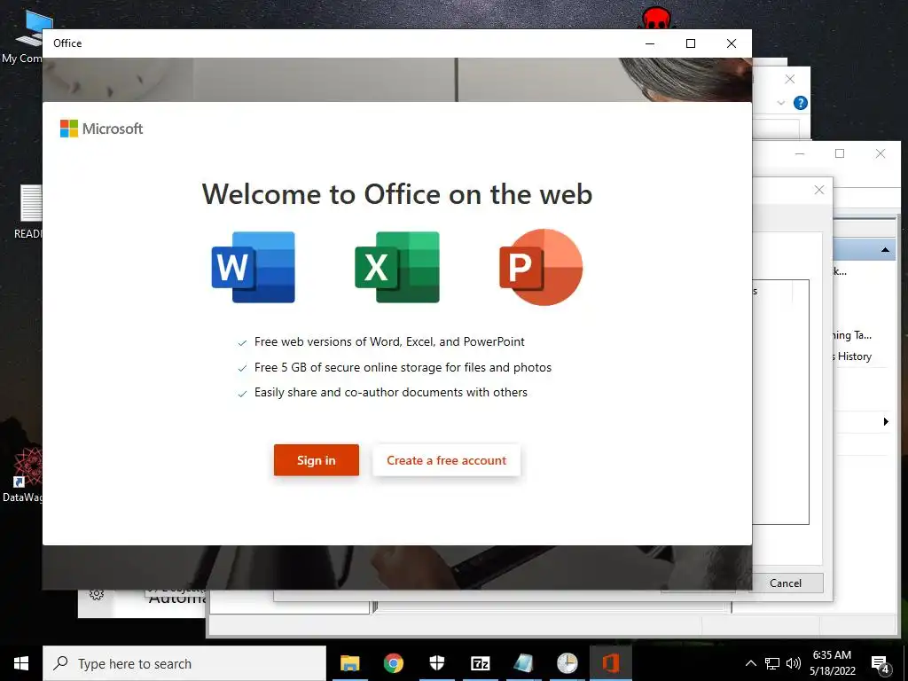Open the clock app on taskbar

pos(567,663)
